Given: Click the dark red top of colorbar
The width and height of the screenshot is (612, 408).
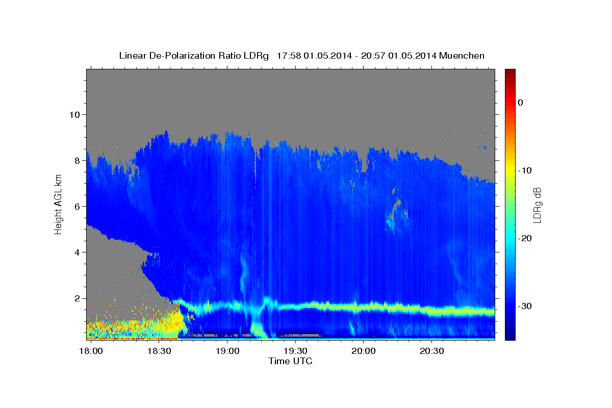Looking at the screenshot, I should (x=510, y=73).
